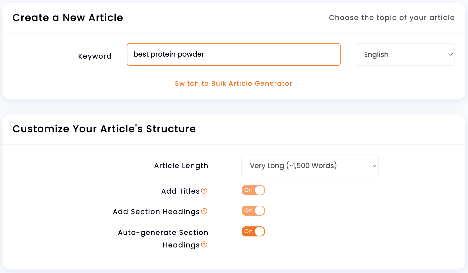Image resolution: width=468 pixels, height=273 pixels.
Task: Click Switch to Bulk Article Generator
Action: pyautogui.click(x=233, y=83)
